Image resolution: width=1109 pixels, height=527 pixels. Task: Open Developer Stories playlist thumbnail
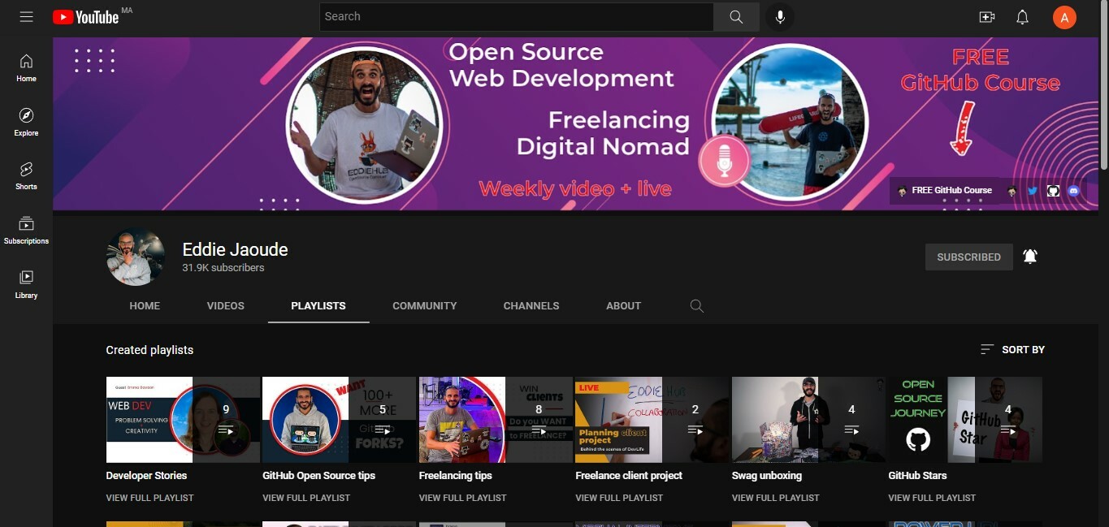point(183,420)
